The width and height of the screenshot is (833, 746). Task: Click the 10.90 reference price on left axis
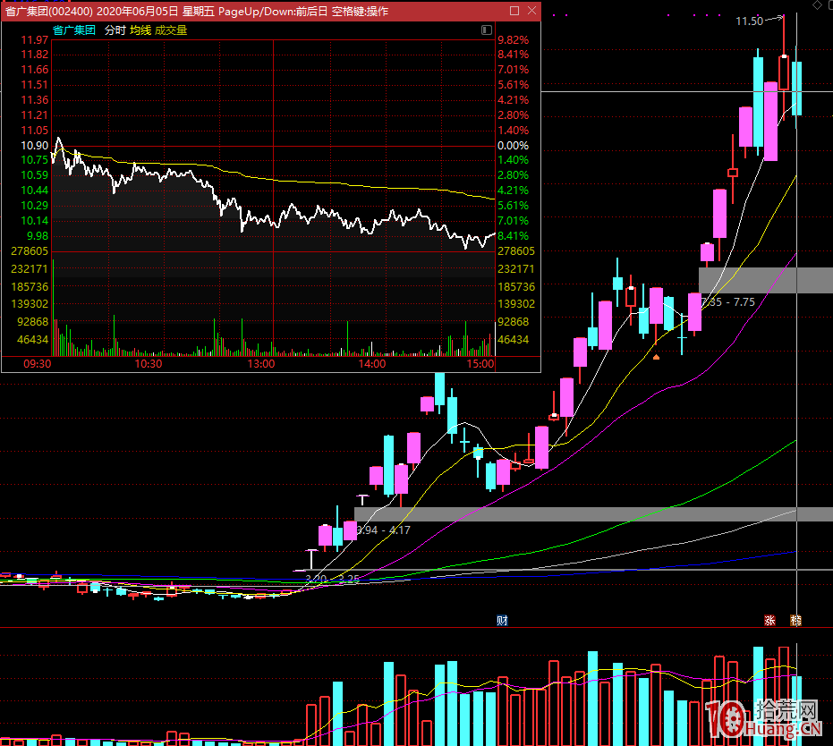[35, 146]
